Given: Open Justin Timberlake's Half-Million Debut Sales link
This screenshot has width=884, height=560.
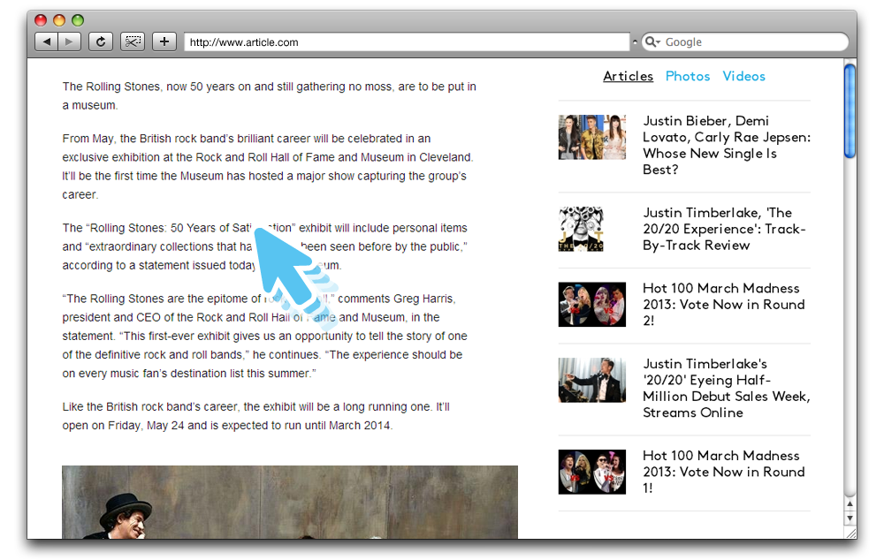Looking at the screenshot, I should click(x=727, y=388).
